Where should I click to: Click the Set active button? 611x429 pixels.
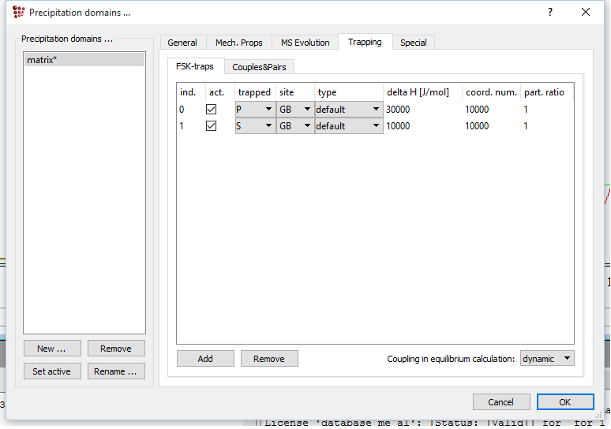click(52, 371)
